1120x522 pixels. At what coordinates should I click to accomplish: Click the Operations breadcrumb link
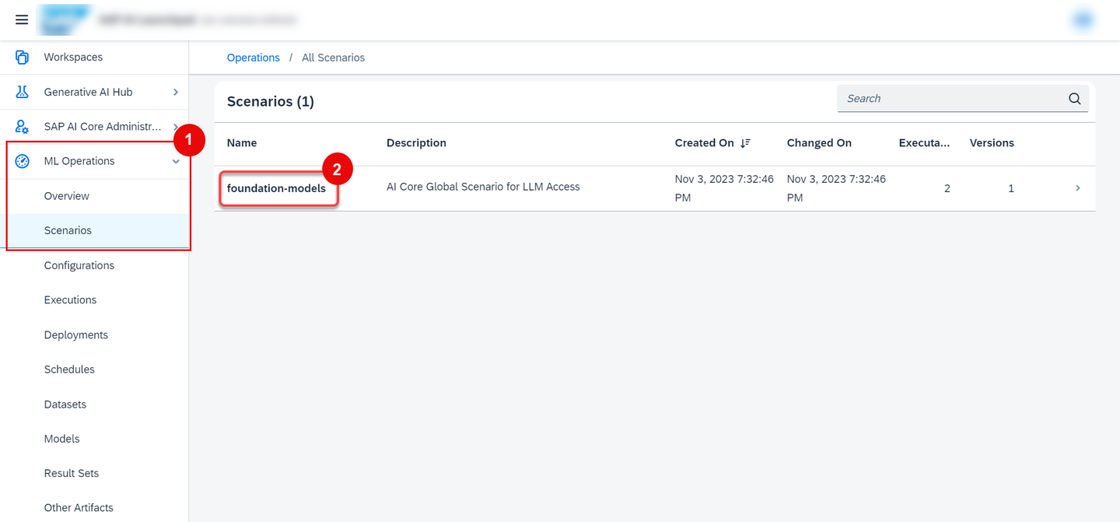(x=253, y=58)
